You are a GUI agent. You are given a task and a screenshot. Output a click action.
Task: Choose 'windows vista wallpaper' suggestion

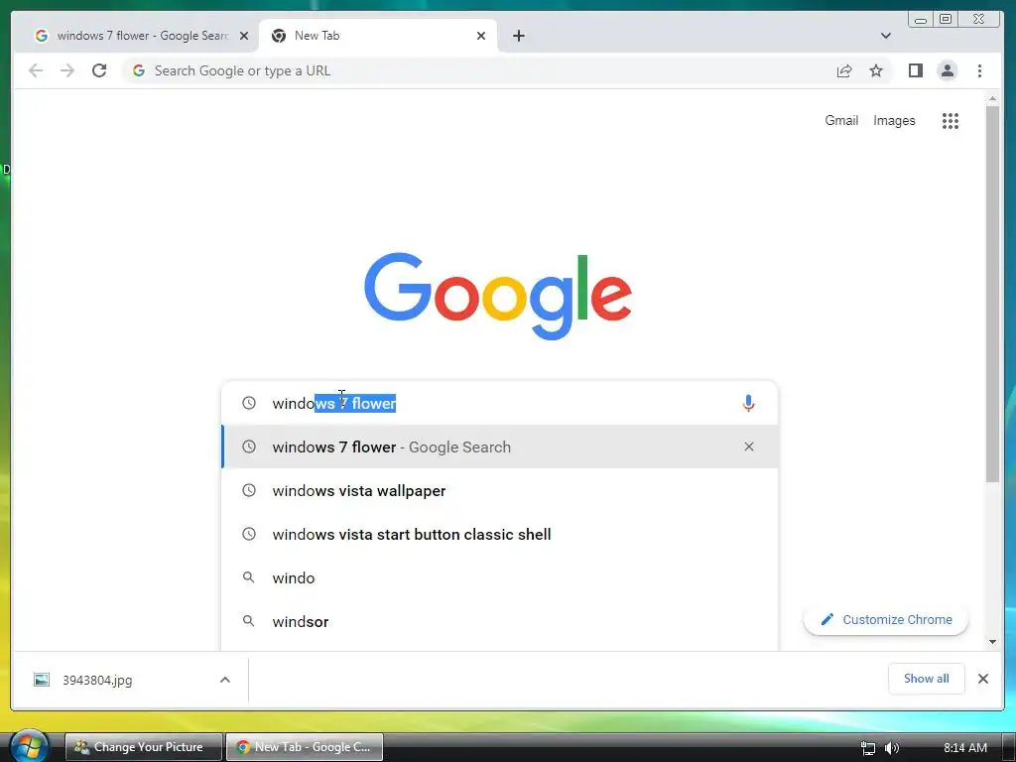499,490
